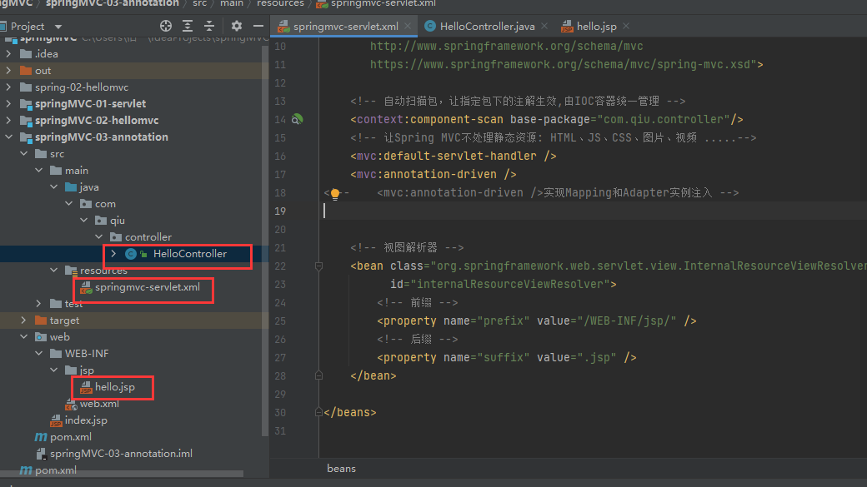Open the Project panel settings gear
867x487 pixels.
pos(237,26)
